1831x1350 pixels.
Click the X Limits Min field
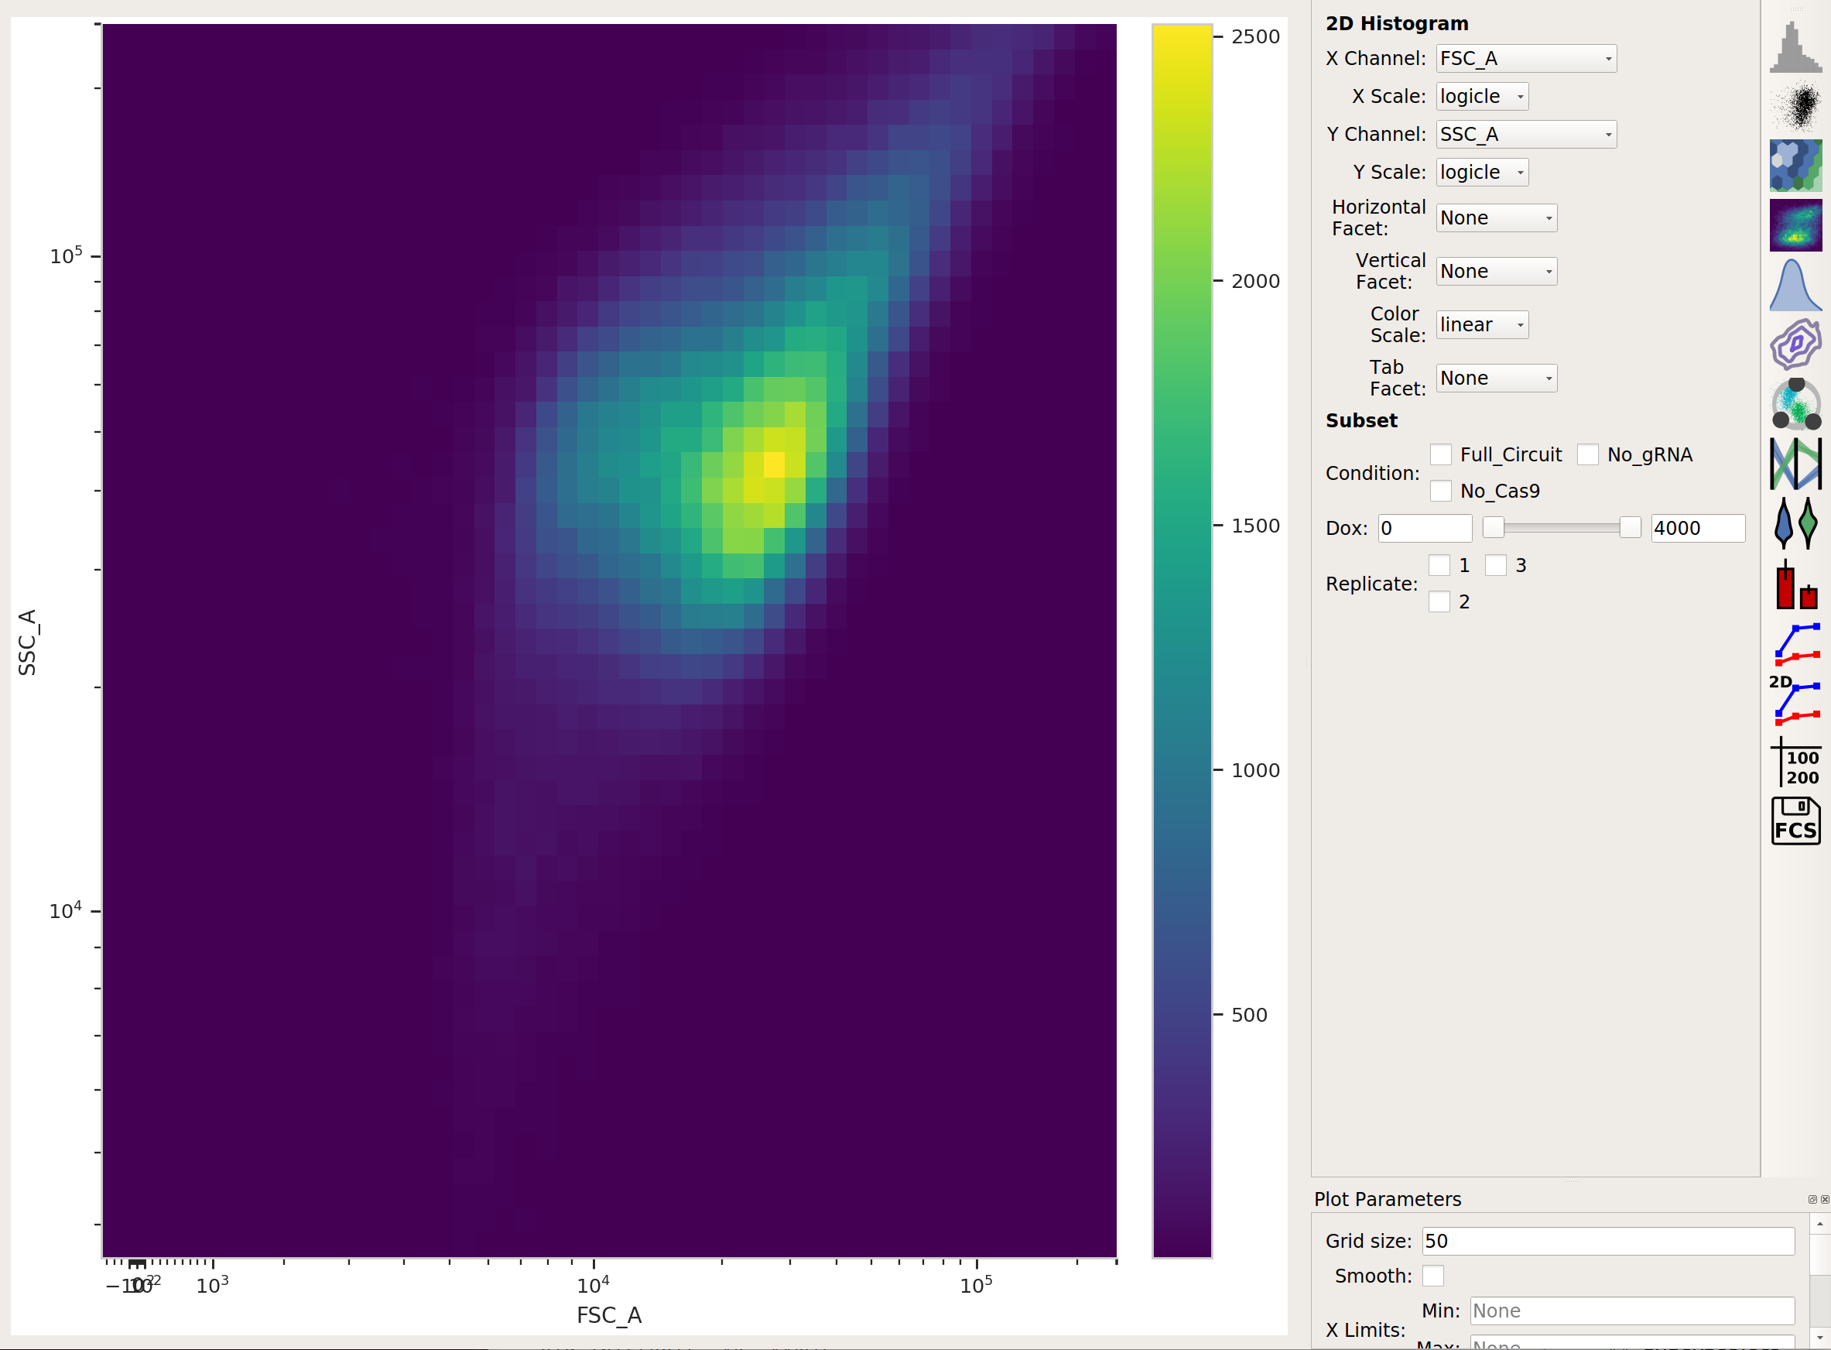coord(1632,1311)
